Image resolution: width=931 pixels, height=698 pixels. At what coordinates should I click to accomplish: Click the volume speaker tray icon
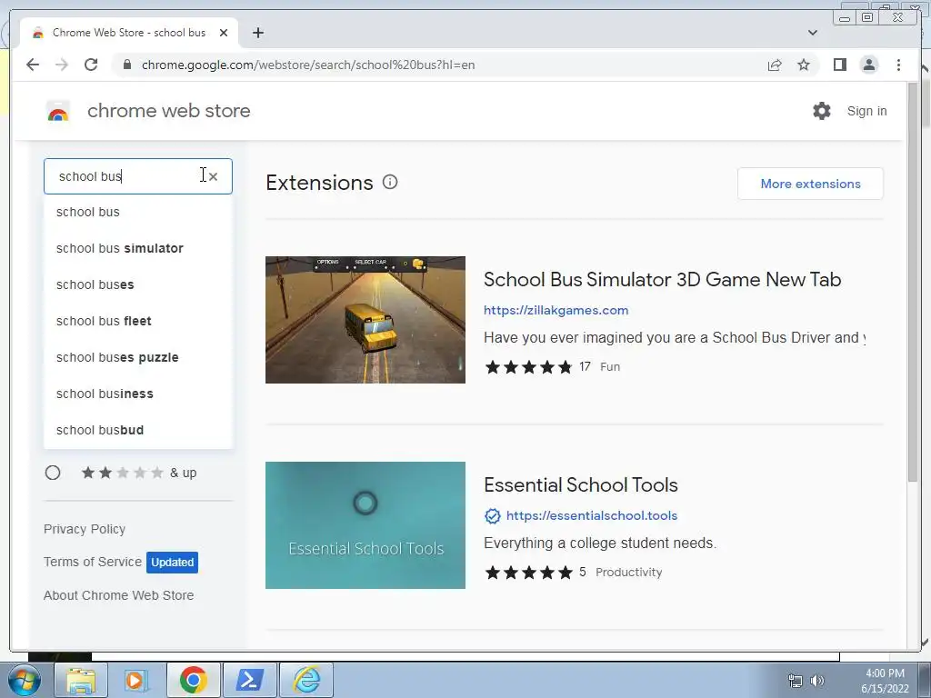(817, 681)
